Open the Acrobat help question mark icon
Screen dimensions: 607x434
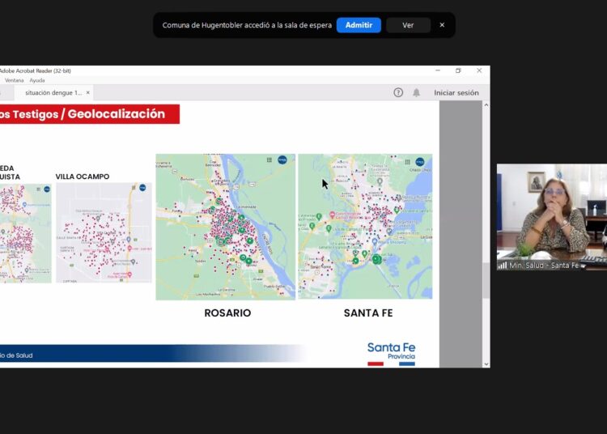pyautogui.click(x=398, y=92)
